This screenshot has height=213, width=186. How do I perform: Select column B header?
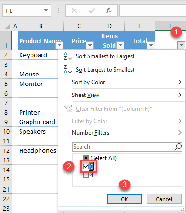(x=41, y=26)
